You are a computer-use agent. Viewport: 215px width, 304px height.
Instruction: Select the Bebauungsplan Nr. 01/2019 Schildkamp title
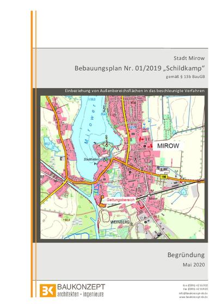(140, 68)
